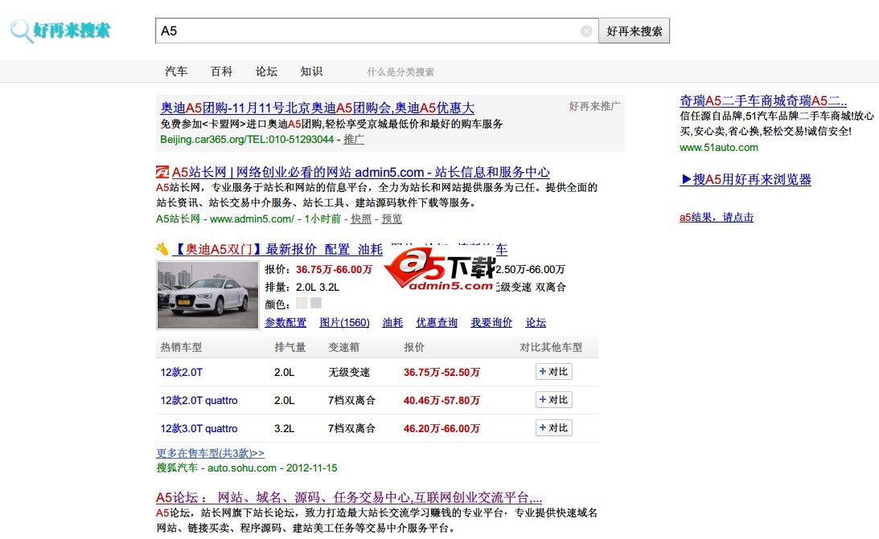879x539 pixels.
Task: Click the 40.46万-57.80万 price cell
Action: [442, 400]
